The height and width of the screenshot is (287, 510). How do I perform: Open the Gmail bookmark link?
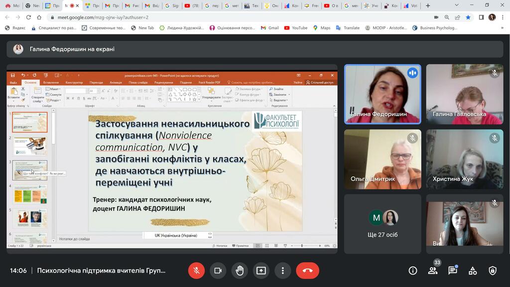[x=269, y=28]
